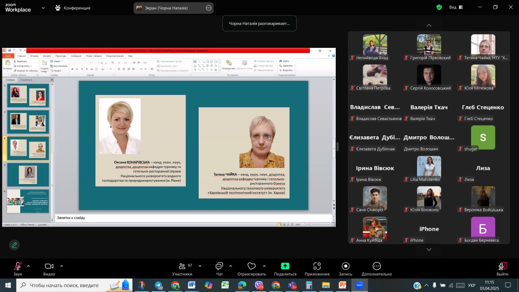Click the green Share screen button
The width and height of the screenshot is (519, 292).
[x=285, y=266]
